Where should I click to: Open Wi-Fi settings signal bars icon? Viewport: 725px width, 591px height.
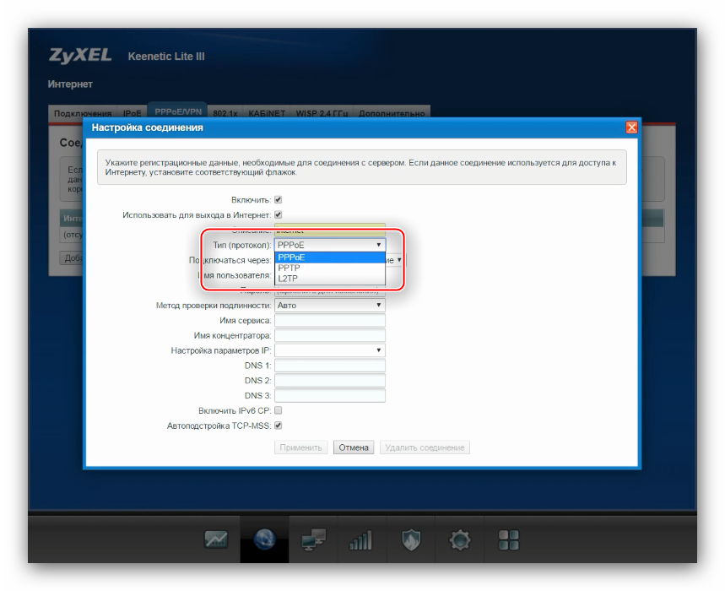click(x=361, y=540)
